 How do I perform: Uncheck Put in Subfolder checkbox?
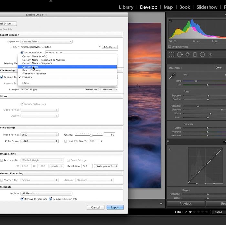(x=22, y=52)
